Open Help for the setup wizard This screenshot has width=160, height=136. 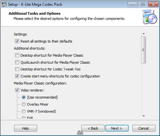click(x=26, y=128)
